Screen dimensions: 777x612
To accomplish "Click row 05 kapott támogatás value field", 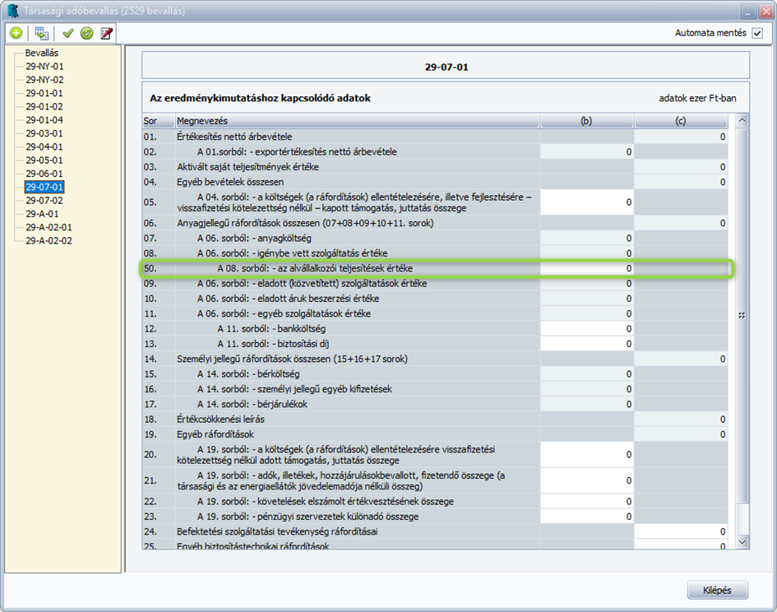I will (587, 202).
